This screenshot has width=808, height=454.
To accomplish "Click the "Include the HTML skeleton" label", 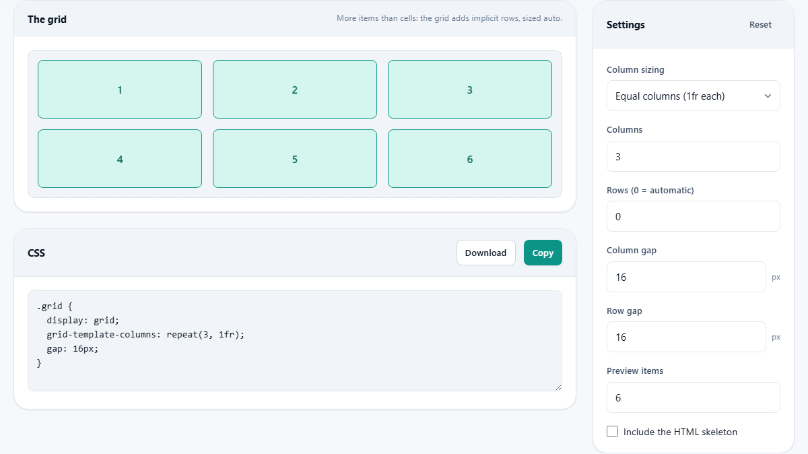I will (681, 432).
